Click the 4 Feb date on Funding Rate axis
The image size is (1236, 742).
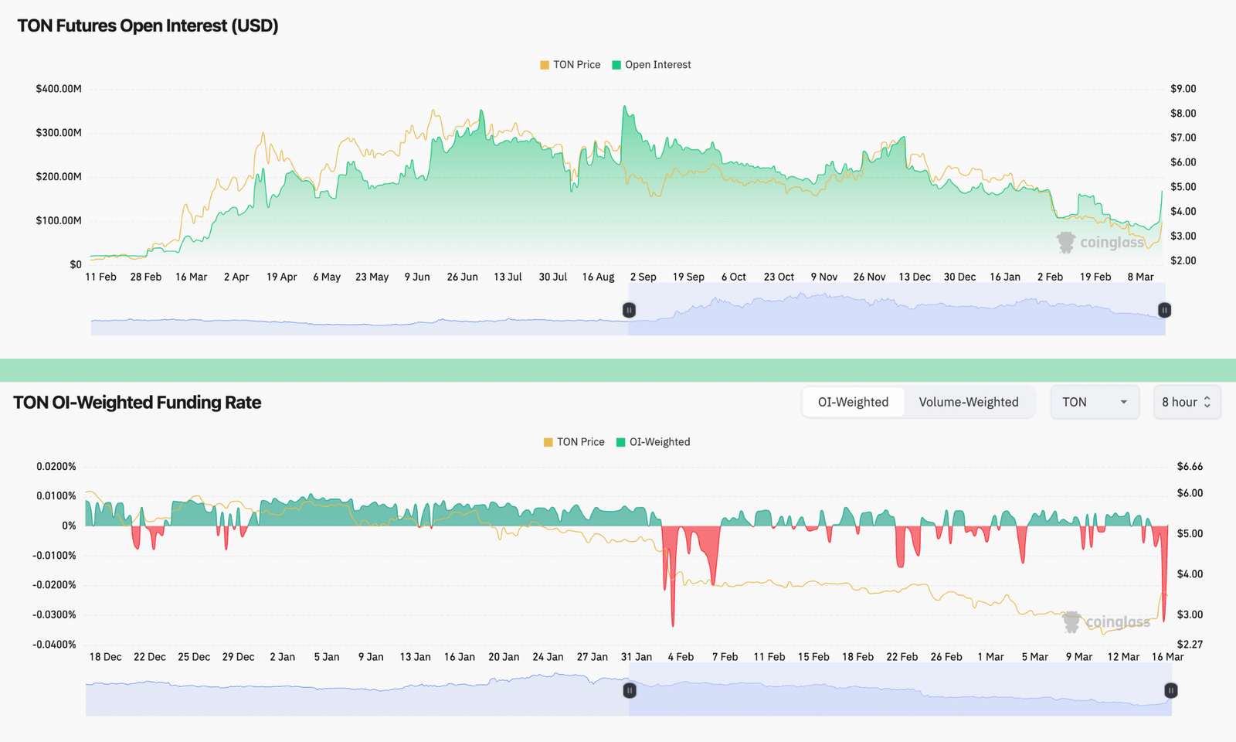point(681,657)
